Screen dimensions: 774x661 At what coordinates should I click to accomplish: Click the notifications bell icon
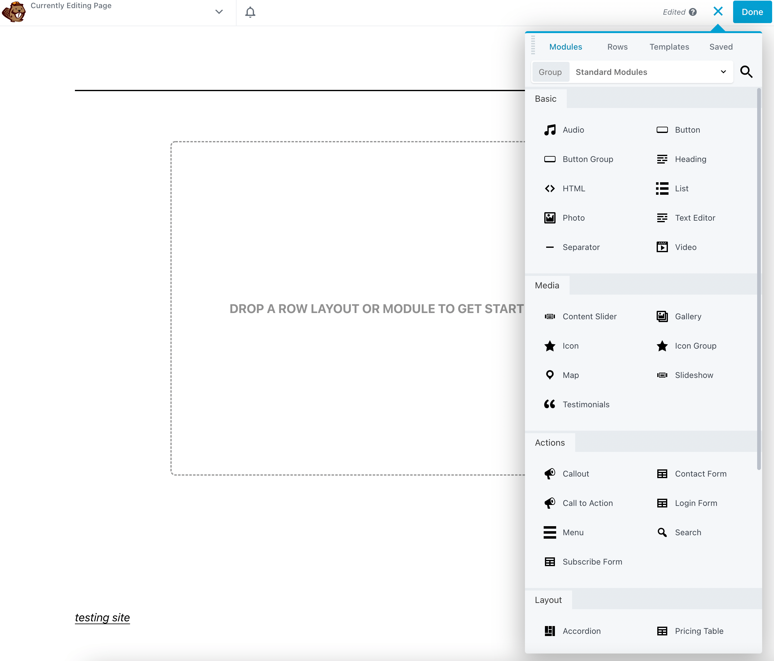tap(250, 12)
